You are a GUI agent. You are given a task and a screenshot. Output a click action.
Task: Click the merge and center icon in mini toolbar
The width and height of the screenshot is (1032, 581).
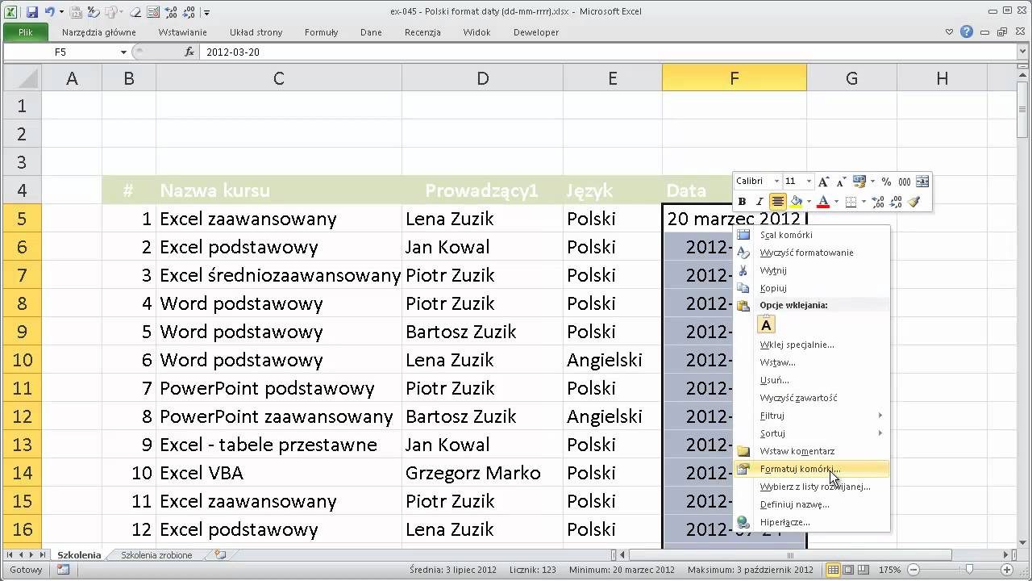(922, 182)
